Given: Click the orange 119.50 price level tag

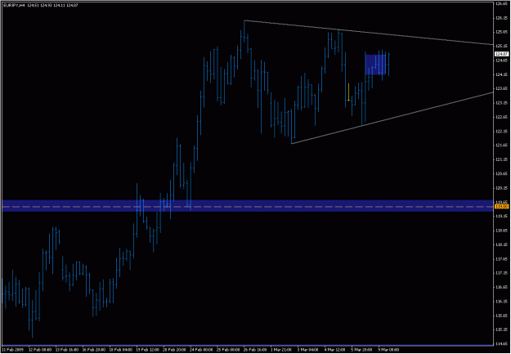Looking at the screenshot, I should pos(500,207).
